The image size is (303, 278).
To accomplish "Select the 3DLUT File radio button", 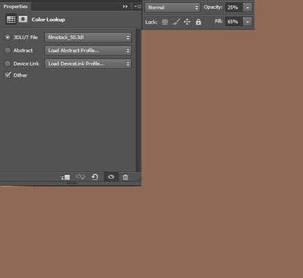I will point(7,37).
